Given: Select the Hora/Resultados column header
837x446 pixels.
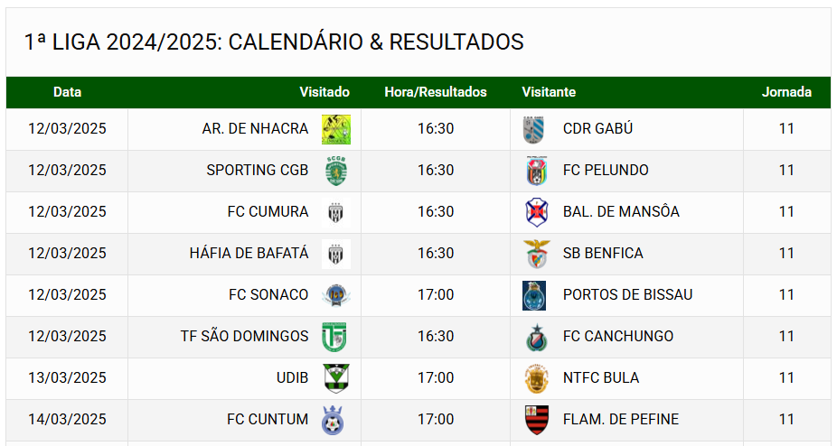Looking at the screenshot, I should click(x=436, y=92).
